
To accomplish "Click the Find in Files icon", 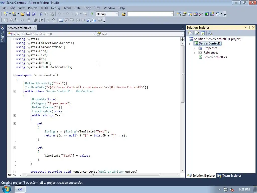I will [x=123, y=14].
